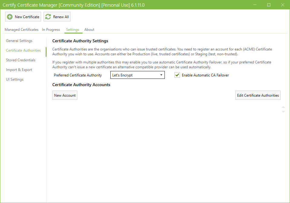Open Stored Credentials section
The image size is (290, 203).
point(21,60)
